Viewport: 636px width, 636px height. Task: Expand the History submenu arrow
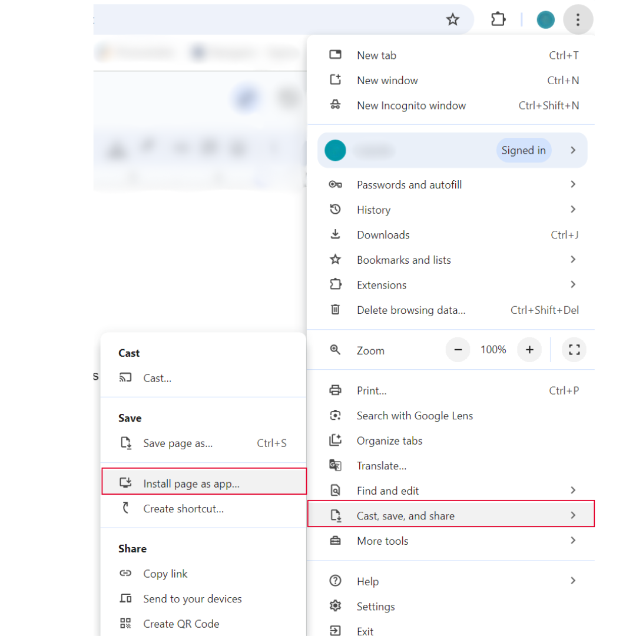tap(573, 210)
